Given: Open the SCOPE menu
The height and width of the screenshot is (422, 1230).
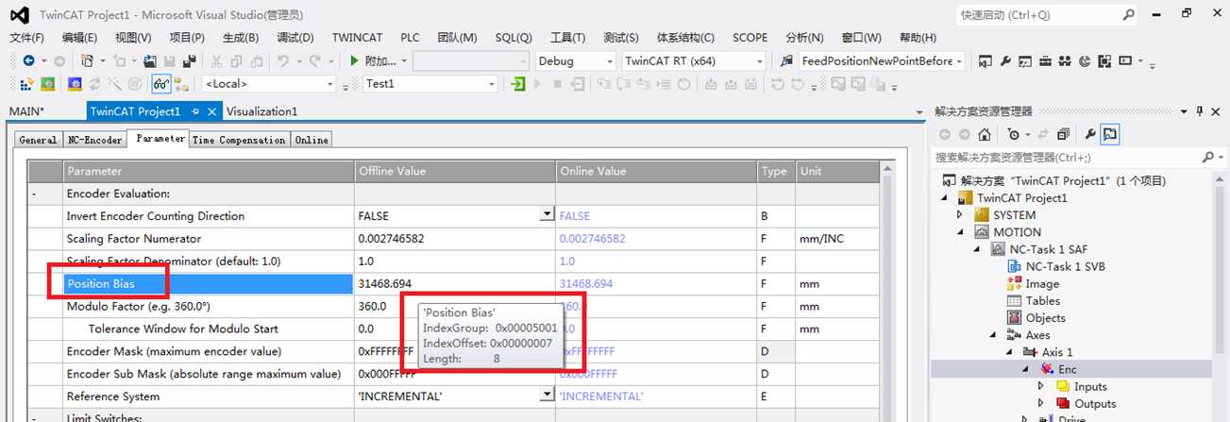Looking at the screenshot, I should [x=750, y=38].
